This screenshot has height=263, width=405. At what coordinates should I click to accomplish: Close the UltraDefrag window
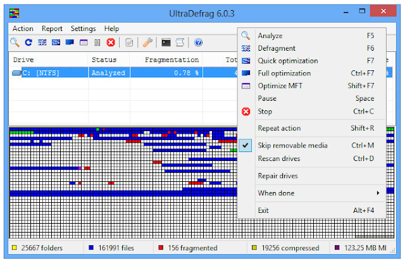383,11
